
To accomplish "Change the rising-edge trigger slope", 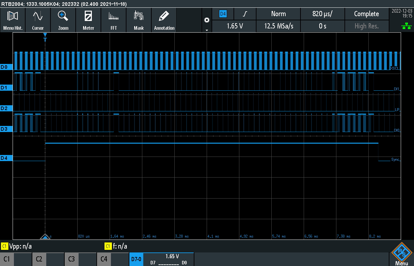I will (x=245, y=14).
